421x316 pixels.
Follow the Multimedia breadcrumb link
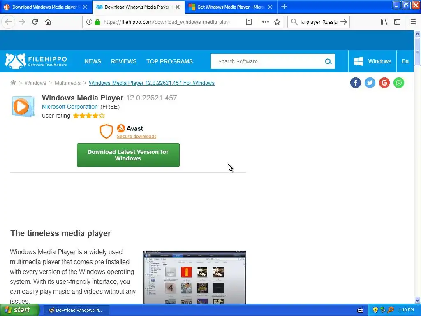coord(67,83)
